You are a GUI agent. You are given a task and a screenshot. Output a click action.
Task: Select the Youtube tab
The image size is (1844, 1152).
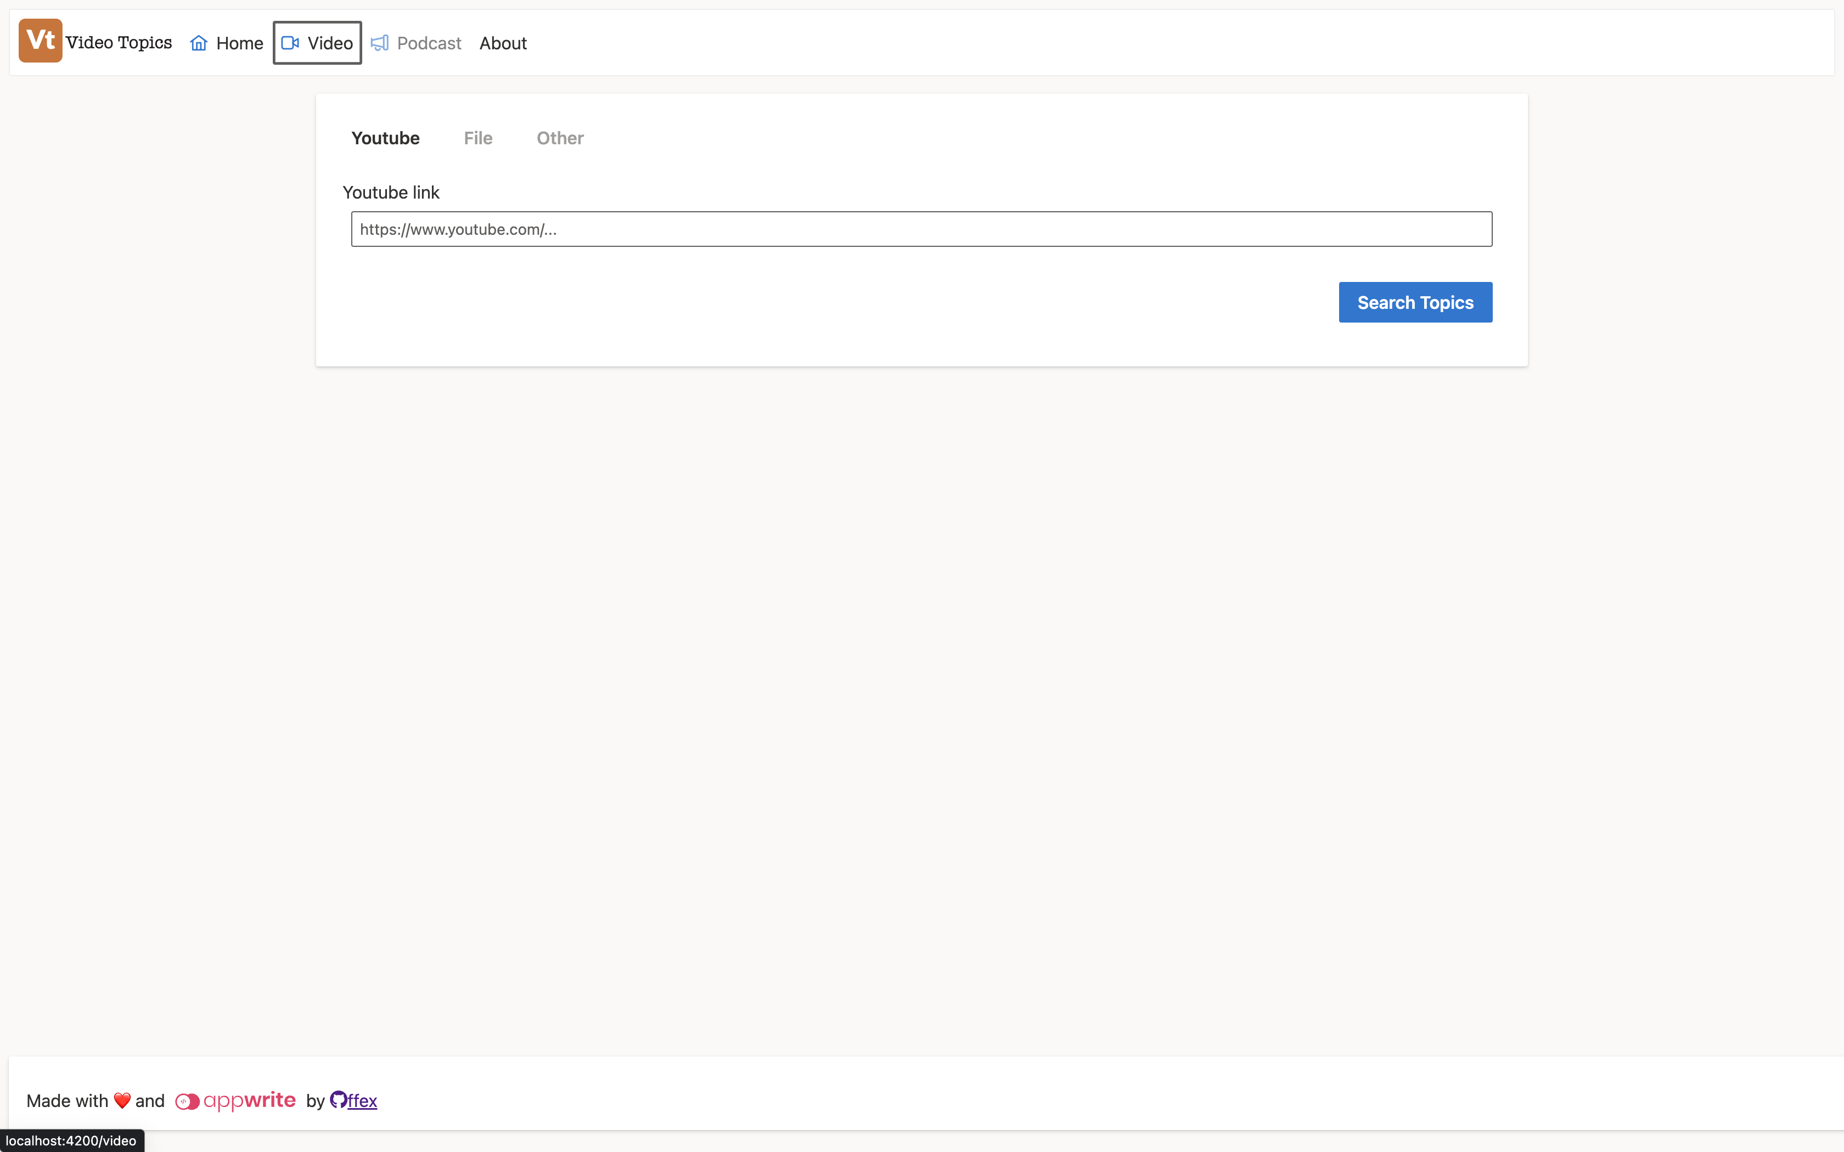coord(386,138)
